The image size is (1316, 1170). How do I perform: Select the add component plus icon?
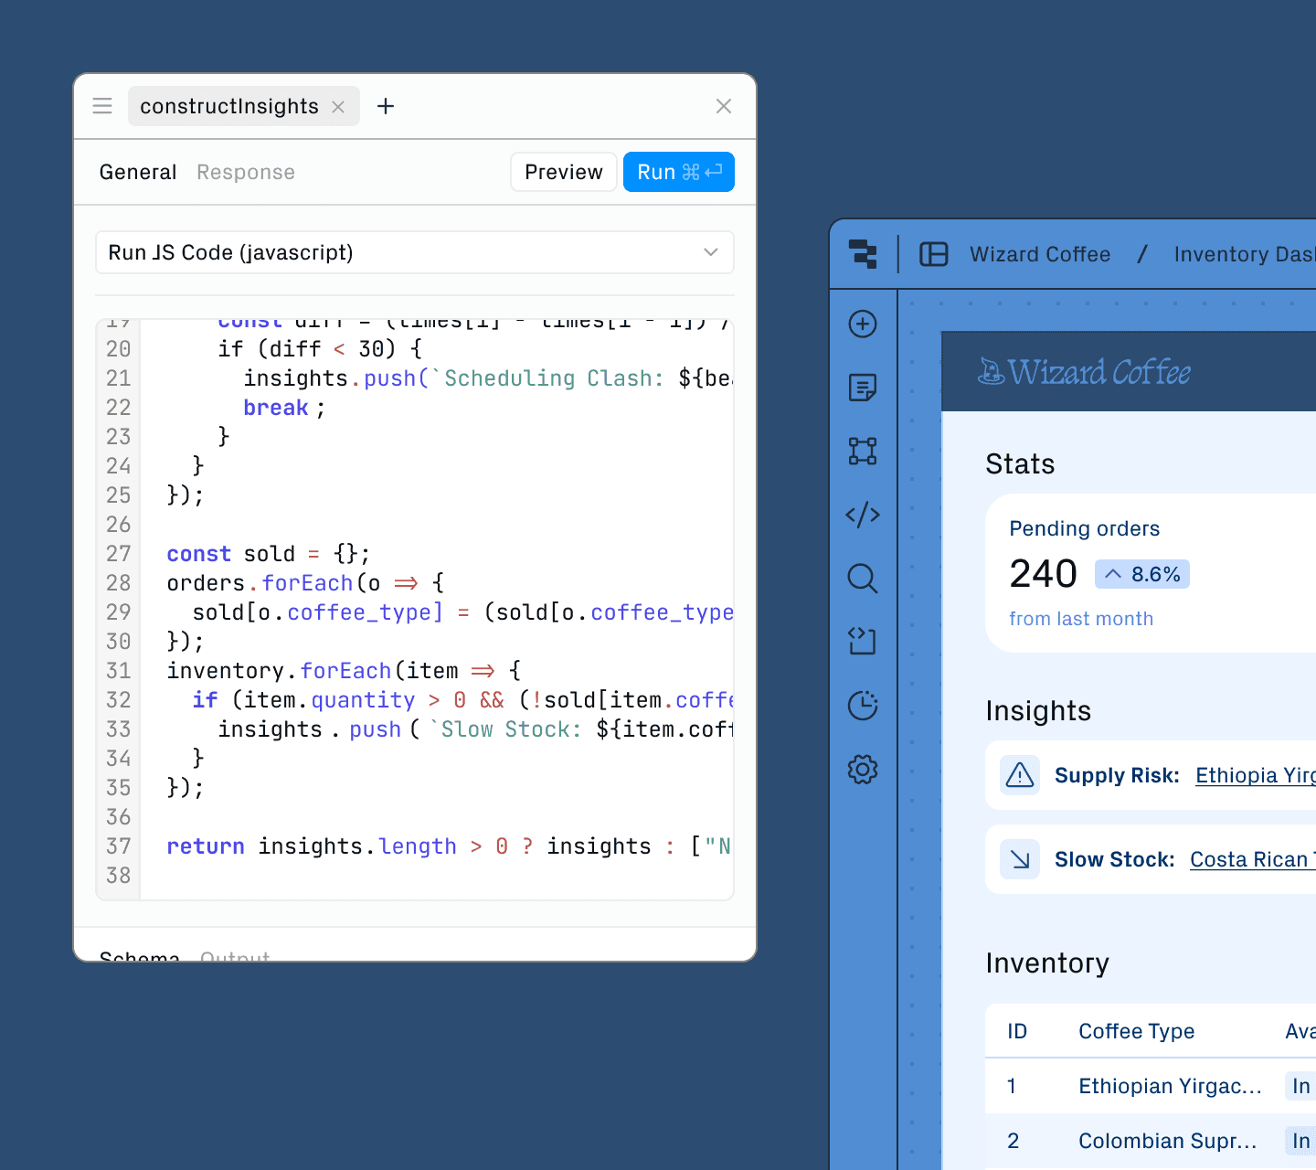pyautogui.click(x=863, y=324)
